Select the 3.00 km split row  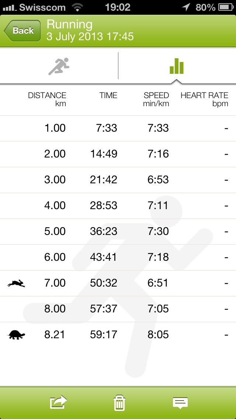118,180
